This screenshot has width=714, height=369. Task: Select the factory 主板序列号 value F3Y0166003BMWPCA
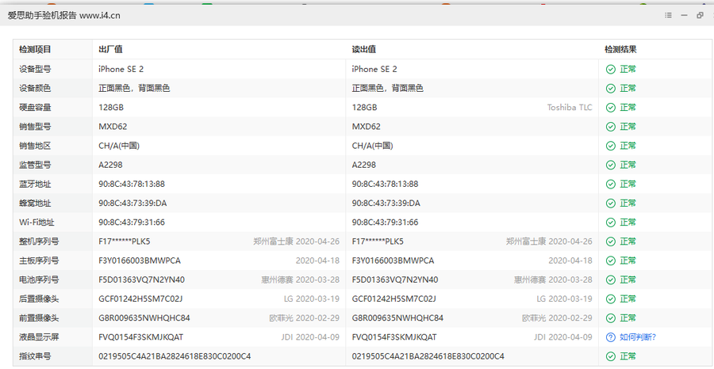pyautogui.click(x=140, y=261)
